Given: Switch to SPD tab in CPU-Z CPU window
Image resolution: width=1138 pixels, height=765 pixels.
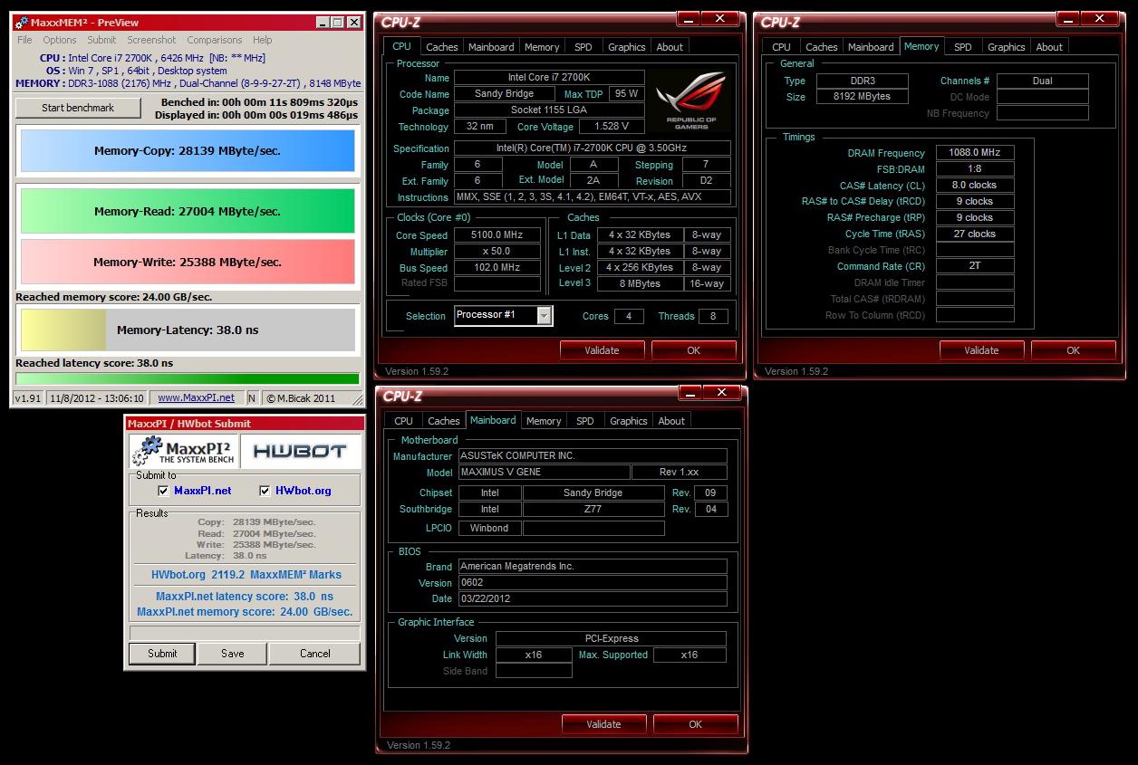Looking at the screenshot, I should coord(583,47).
